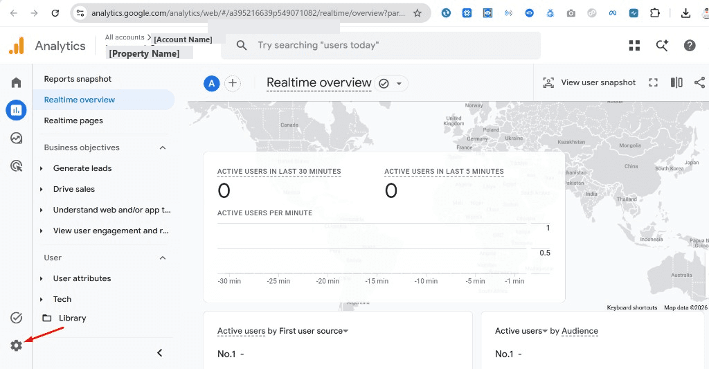This screenshot has height=369, width=709.
Task: Click the Google Analytics logo
Action: 17,45
